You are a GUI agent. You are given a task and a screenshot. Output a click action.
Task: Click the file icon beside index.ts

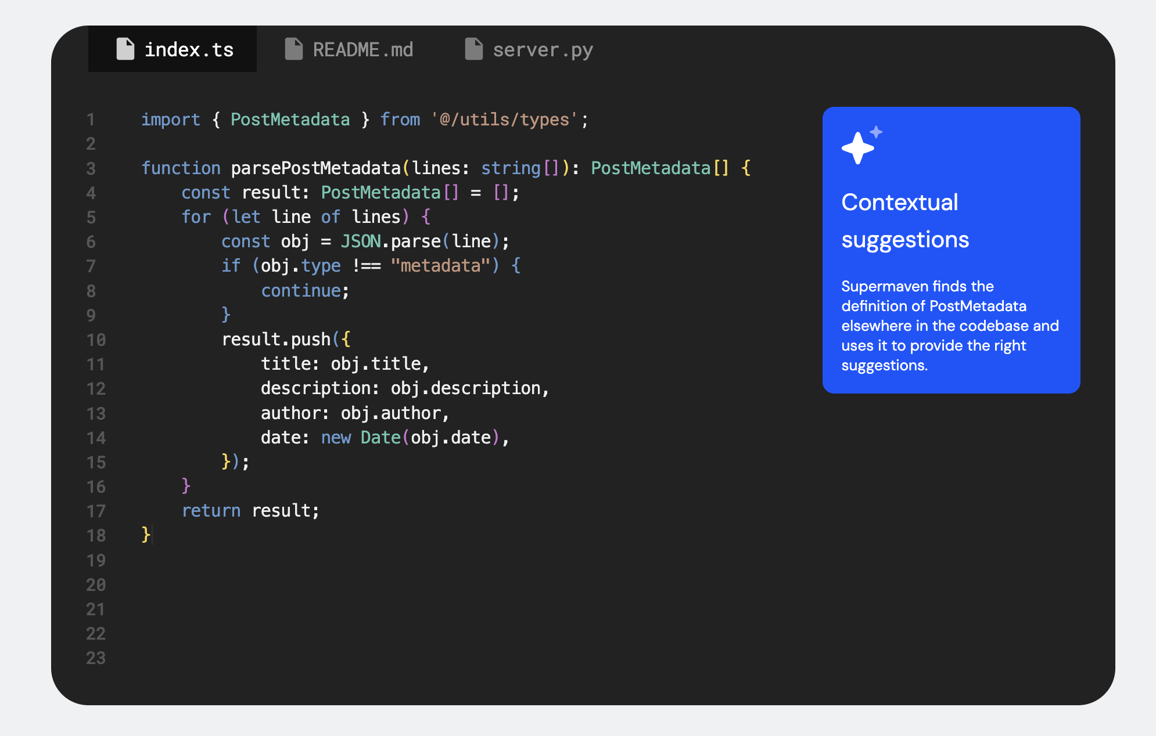(x=125, y=49)
